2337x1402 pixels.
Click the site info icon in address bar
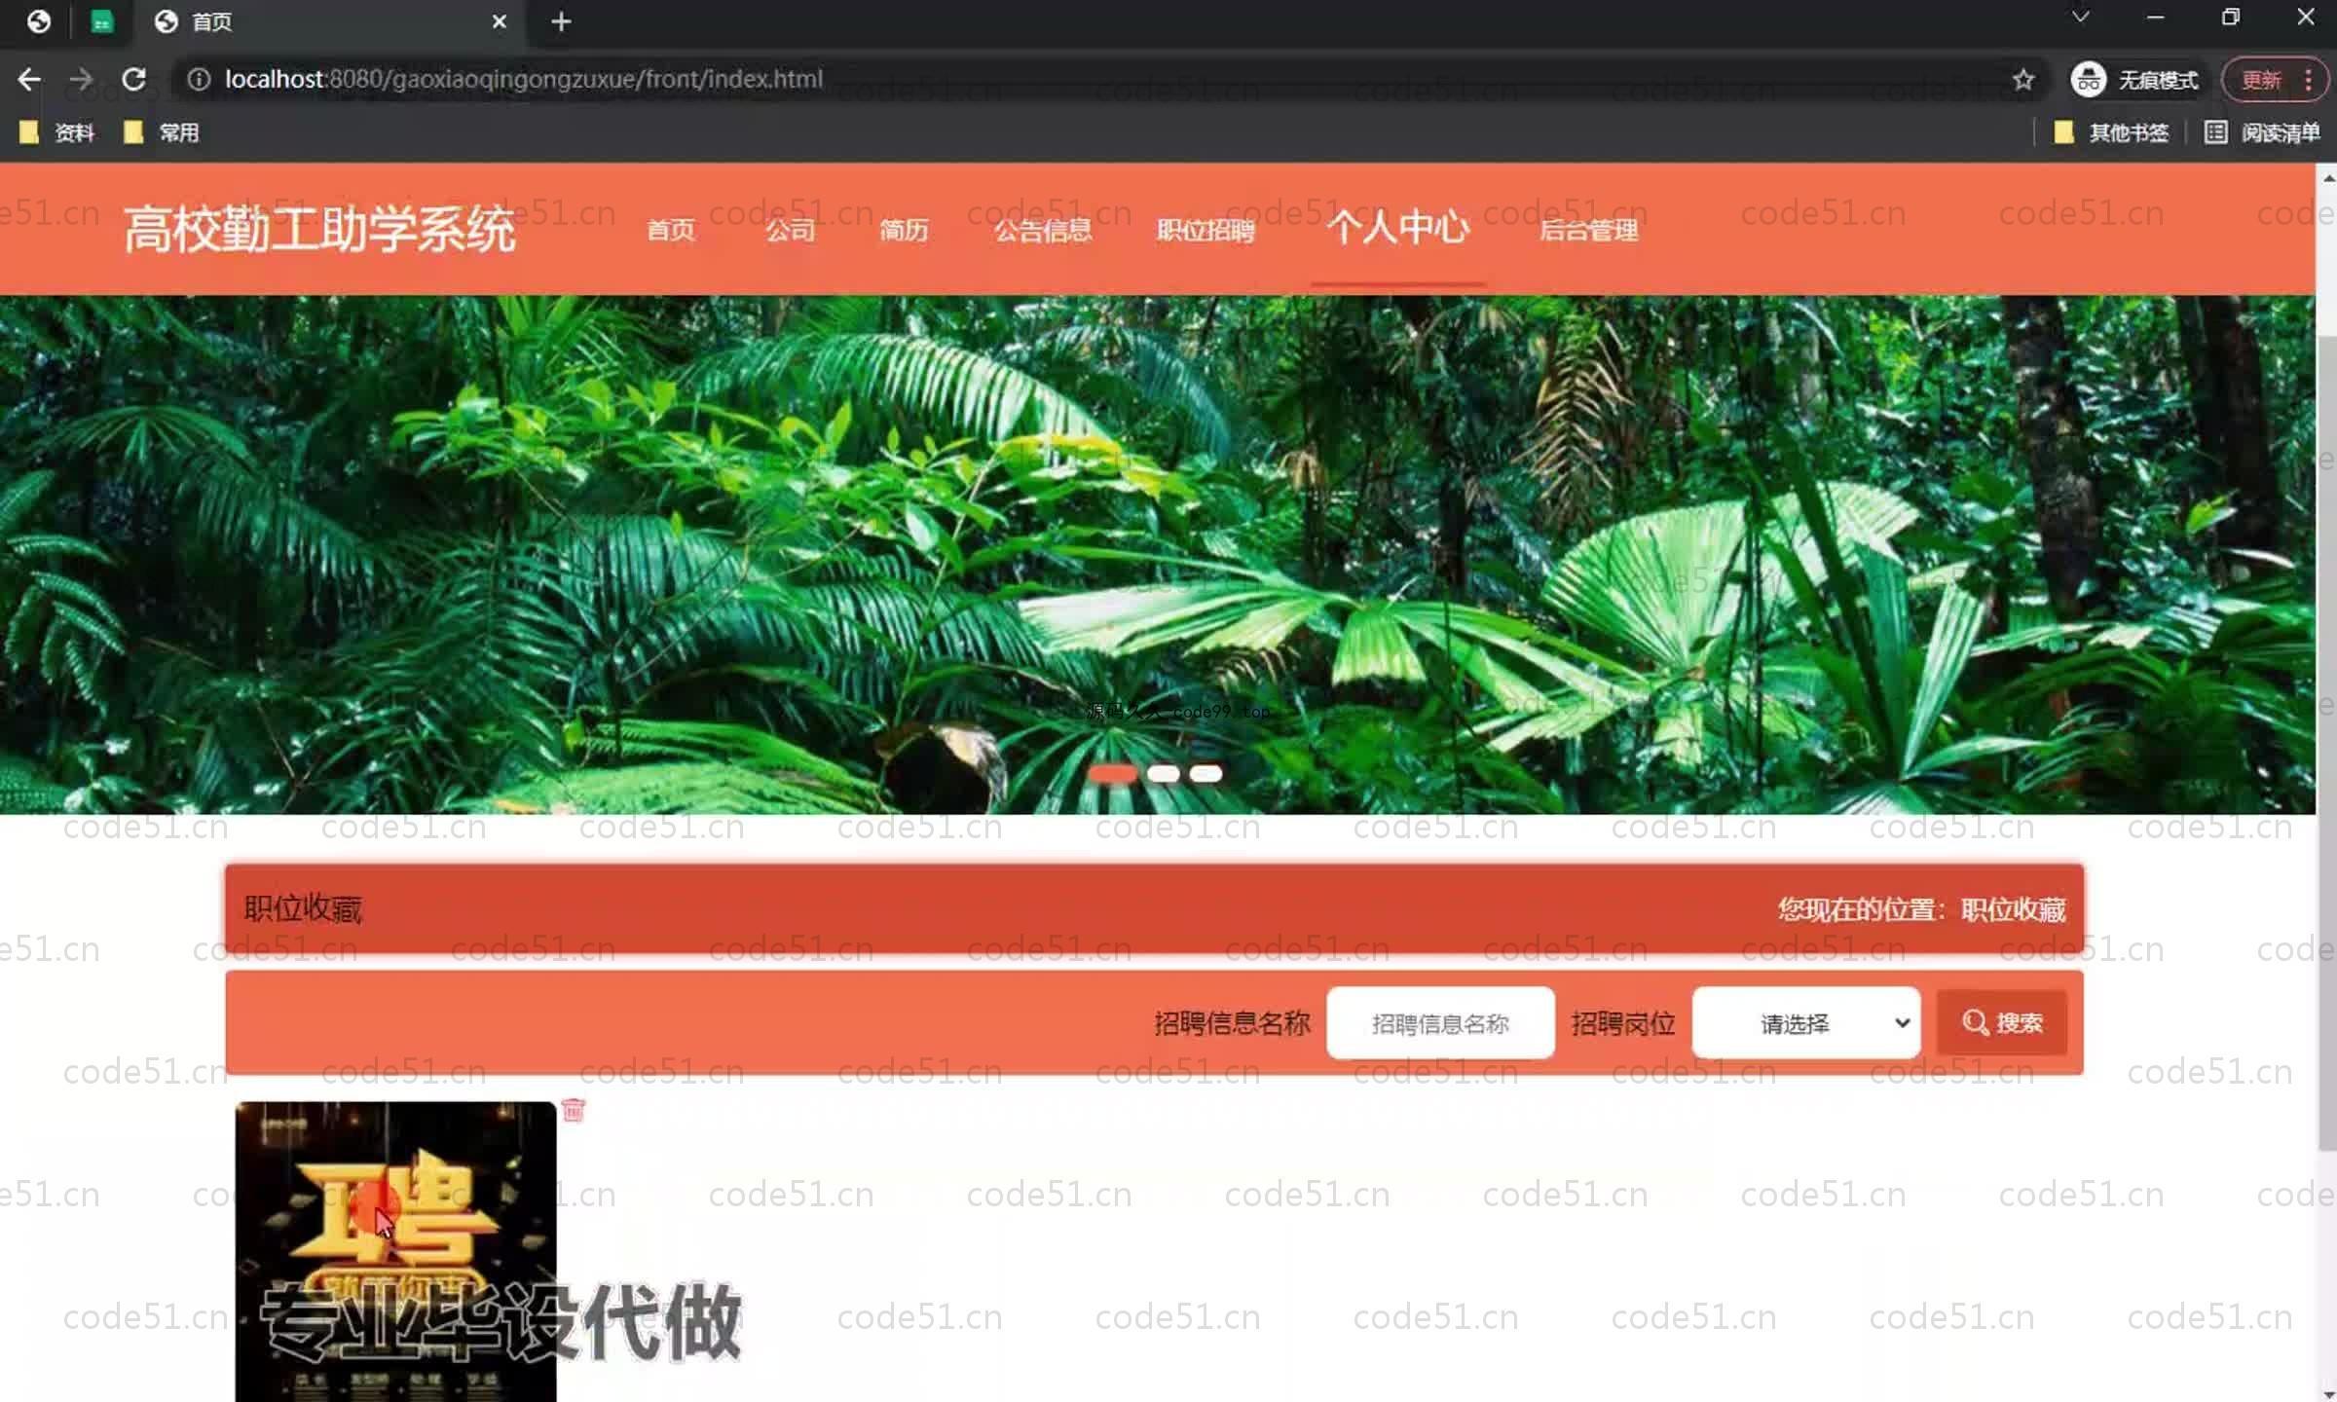click(x=199, y=79)
